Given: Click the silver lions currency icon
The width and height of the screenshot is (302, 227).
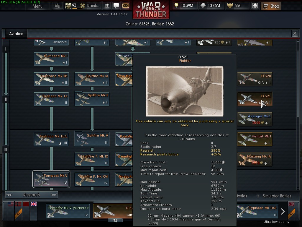Looking at the screenshot, I should click(203, 6).
